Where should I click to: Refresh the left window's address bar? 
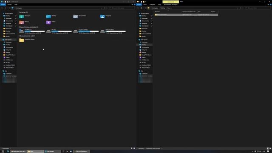point(105,8)
